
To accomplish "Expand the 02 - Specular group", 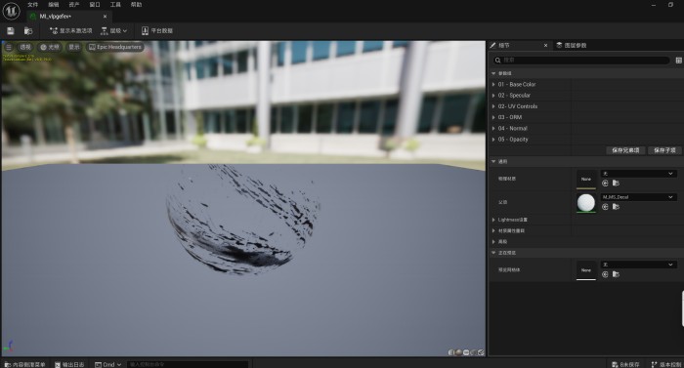I will coord(493,95).
